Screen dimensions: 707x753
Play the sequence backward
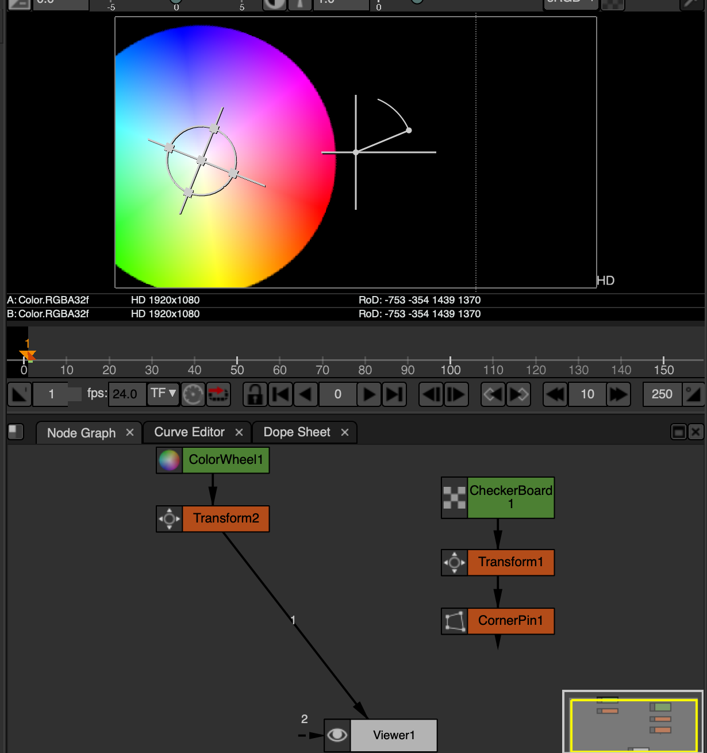click(x=306, y=394)
